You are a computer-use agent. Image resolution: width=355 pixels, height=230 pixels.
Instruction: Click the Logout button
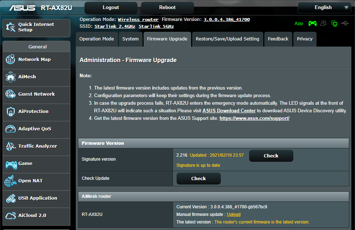(x=111, y=8)
